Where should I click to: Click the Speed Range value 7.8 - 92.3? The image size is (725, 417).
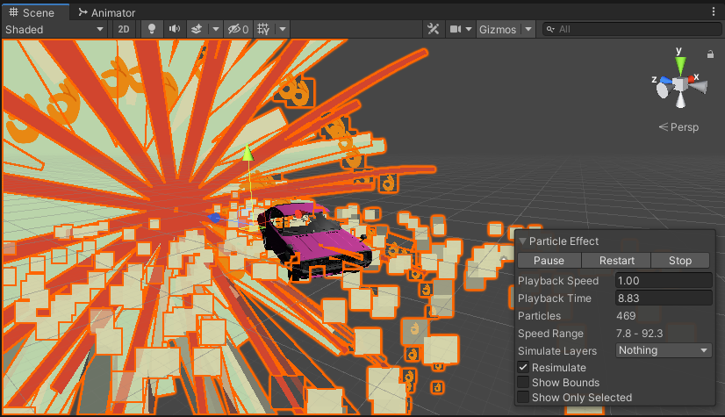[x=640, y=334]
